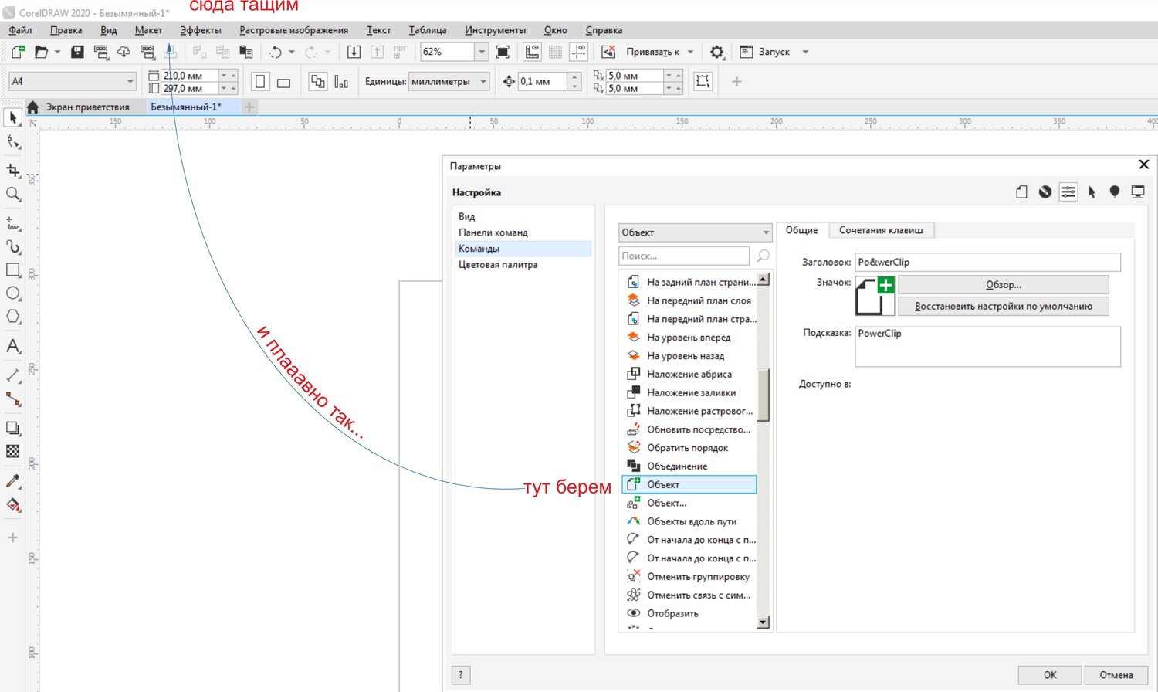
Task: Click OK in the Параметры dialog
Action: pos(1050,675)
